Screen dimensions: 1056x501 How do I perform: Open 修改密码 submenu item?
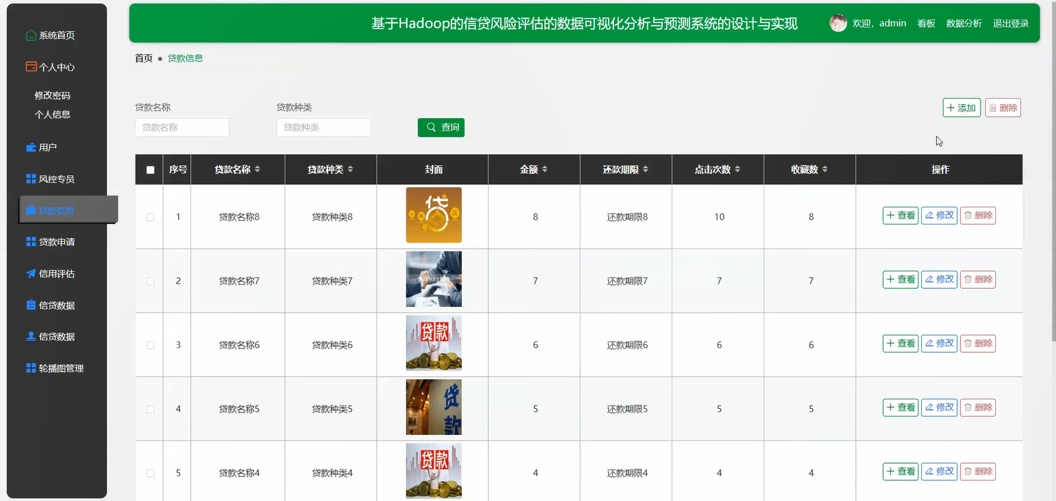pyautogui.click(x=53, y=95)
